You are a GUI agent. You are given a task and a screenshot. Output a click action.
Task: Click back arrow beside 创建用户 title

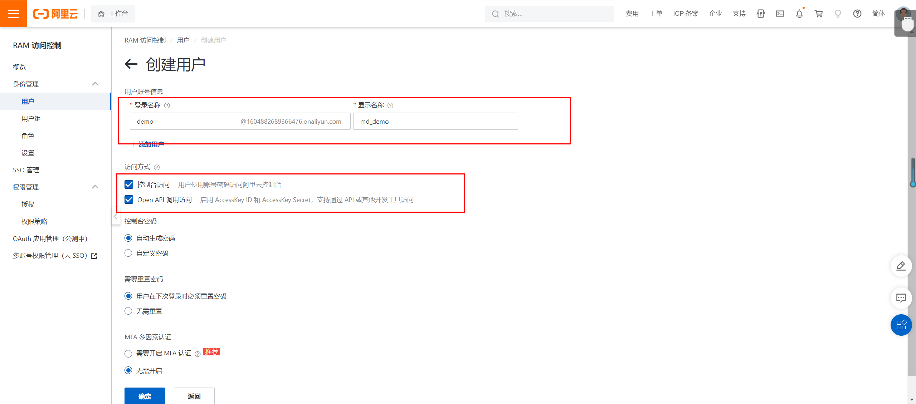click(x=131, y=64)
